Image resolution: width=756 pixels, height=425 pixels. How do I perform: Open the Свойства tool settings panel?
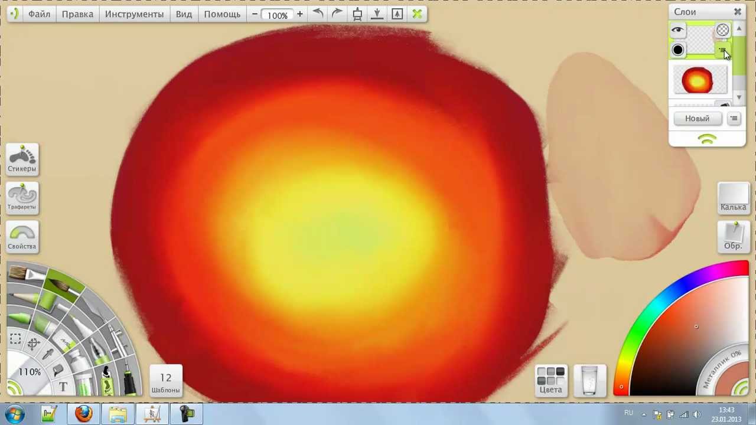click(22, 237)
